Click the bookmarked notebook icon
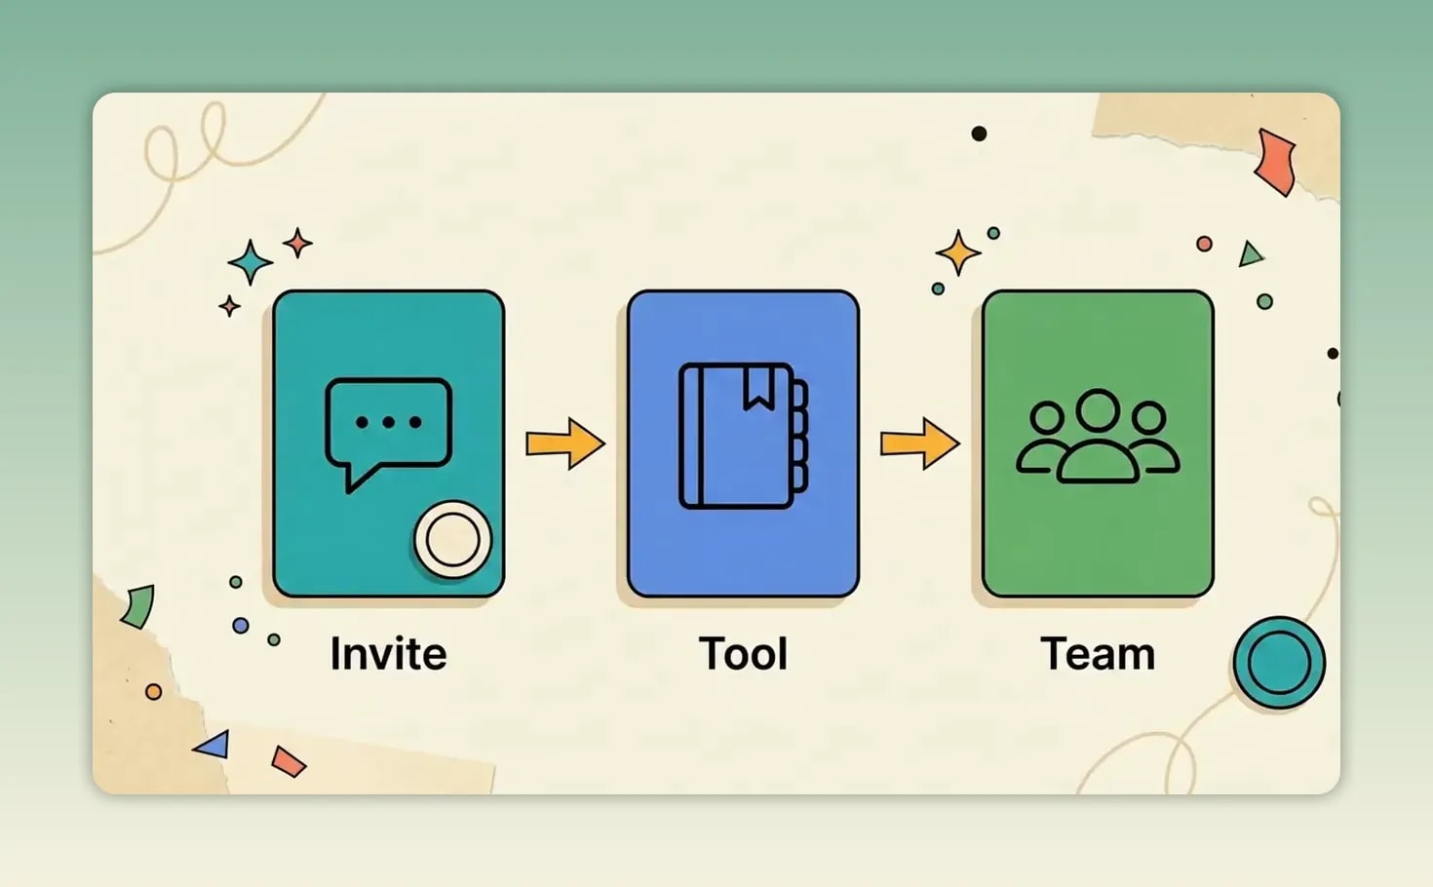Viewport: 1433px width, 887px height. pos(744,436)
